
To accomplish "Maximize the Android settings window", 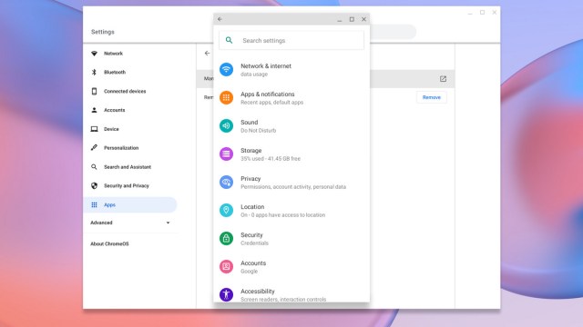I will click(x=352, y=19).
